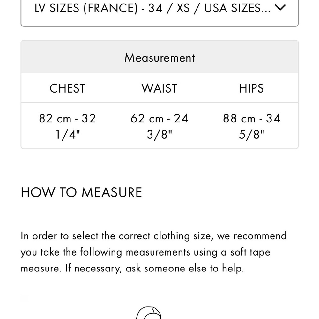
Task: Click the word 'recommend' in the instructions
Action: pyautogui.click(x=260, y=236)
